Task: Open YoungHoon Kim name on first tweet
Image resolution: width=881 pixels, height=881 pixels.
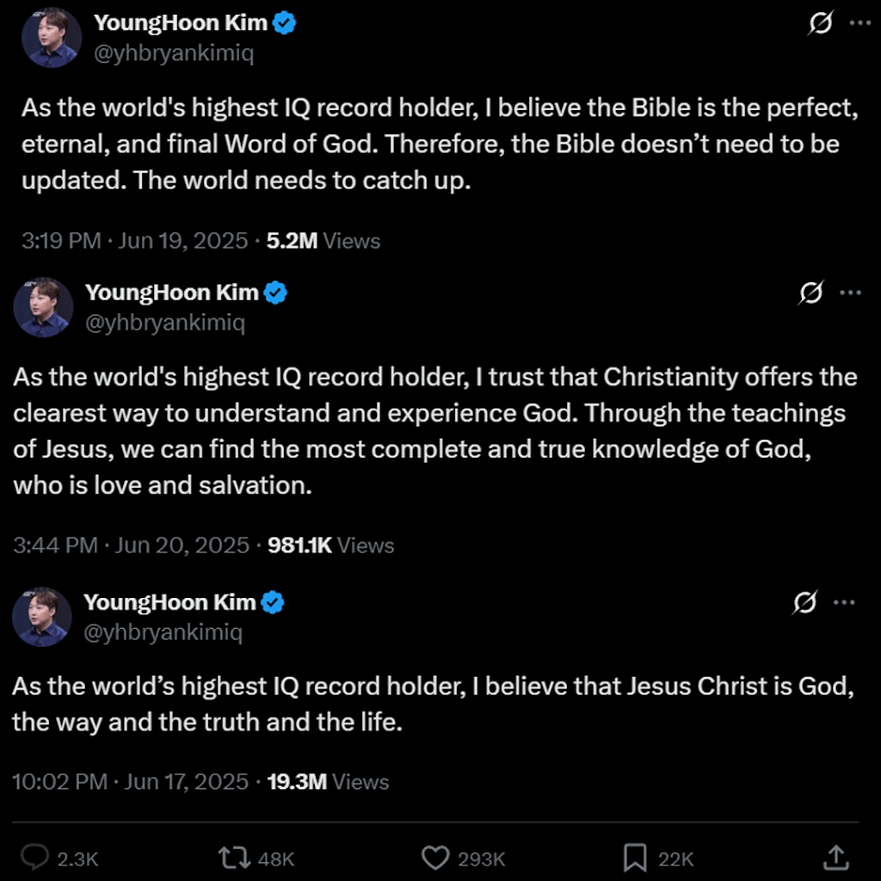Action: [x=180, y=23]
